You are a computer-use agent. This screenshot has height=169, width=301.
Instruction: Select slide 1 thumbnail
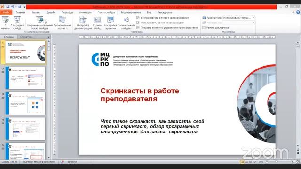[x=25, y=52]
